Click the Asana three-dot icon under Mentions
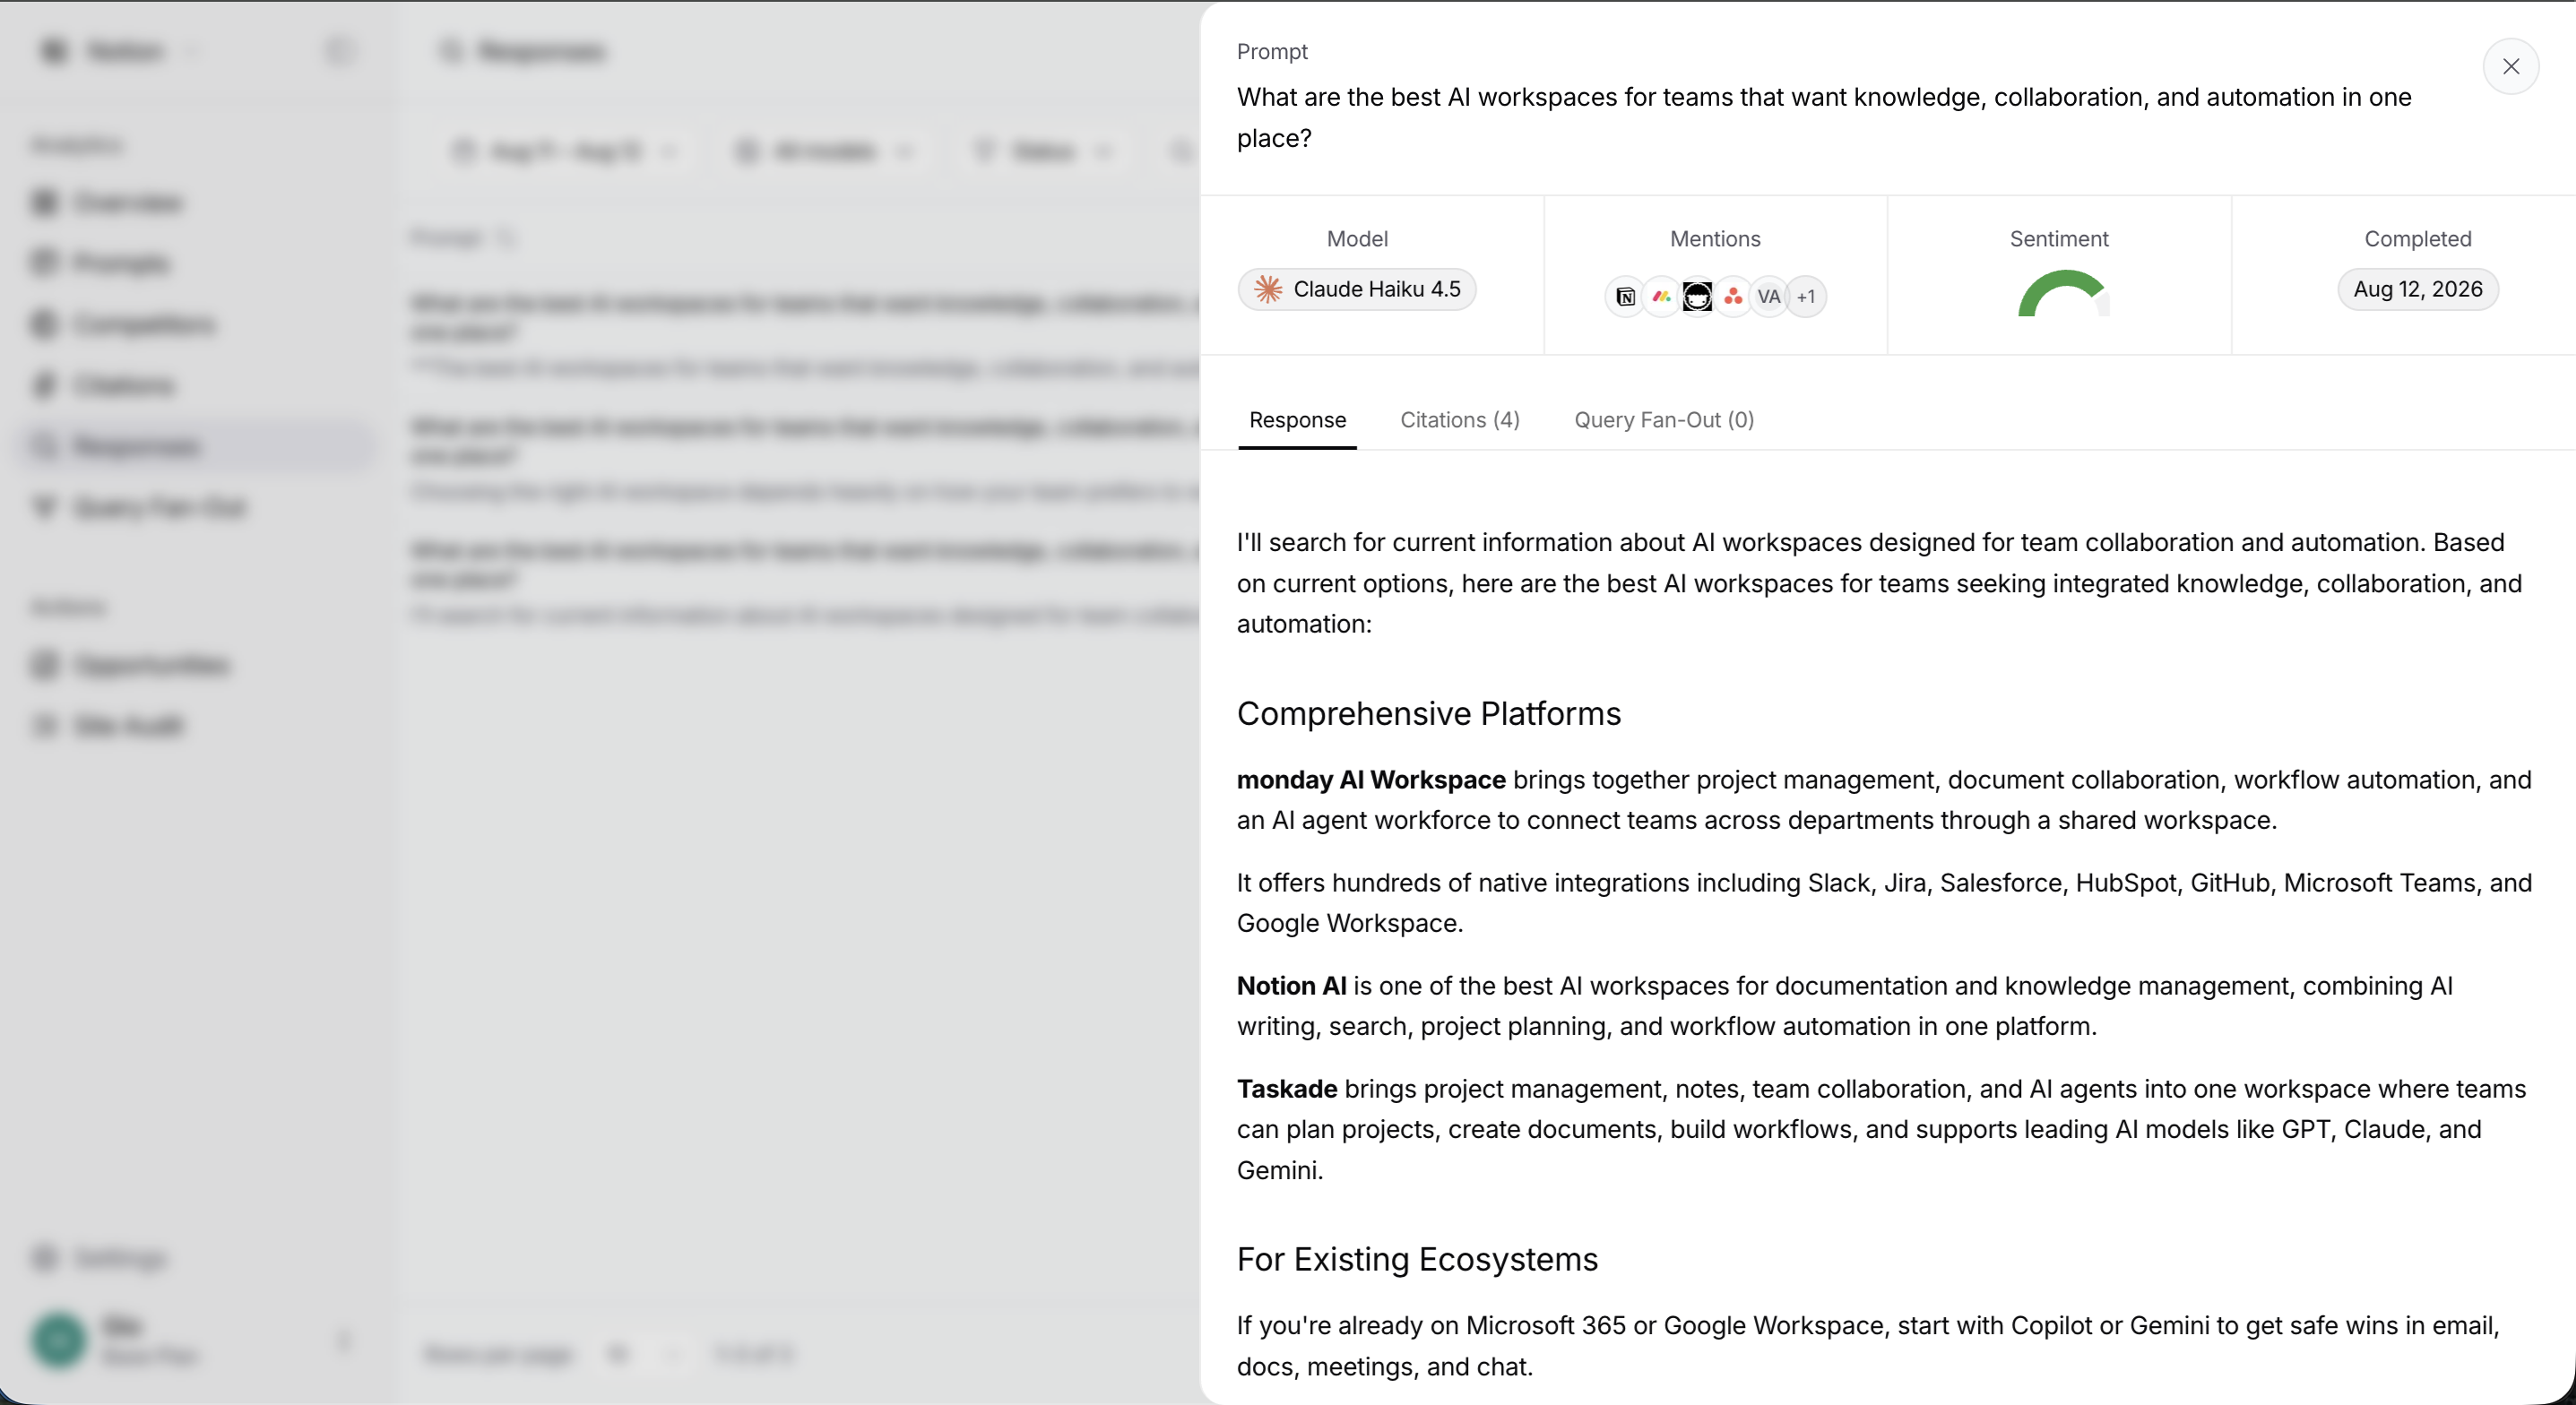The width and height of the screenshot is (2576, 1405). [x=1733, y=297]
